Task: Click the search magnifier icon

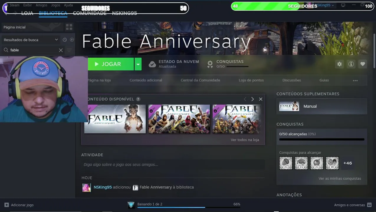Action: 6,50
